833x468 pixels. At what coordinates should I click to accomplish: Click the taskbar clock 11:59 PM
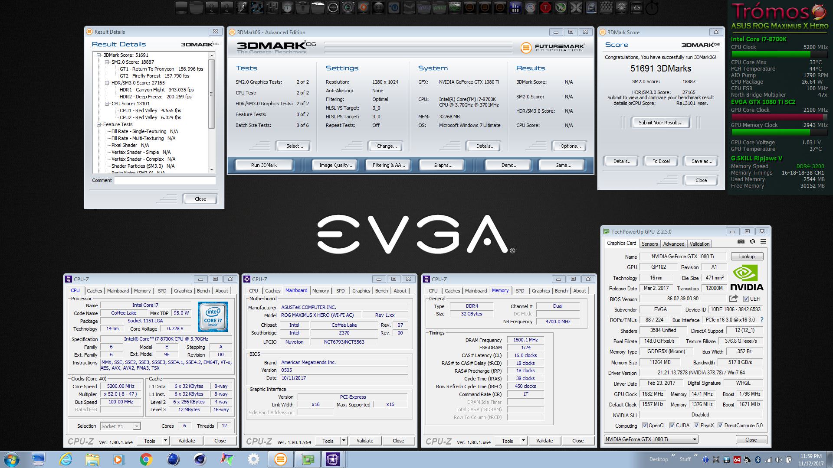coord(810,456)
